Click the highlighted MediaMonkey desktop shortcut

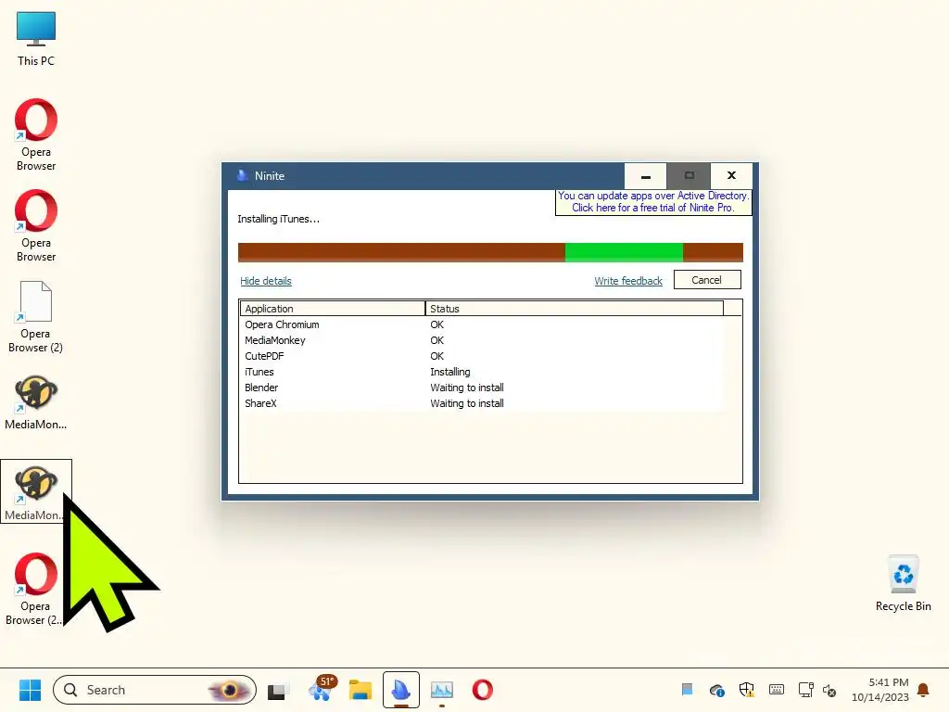[36, 491]
